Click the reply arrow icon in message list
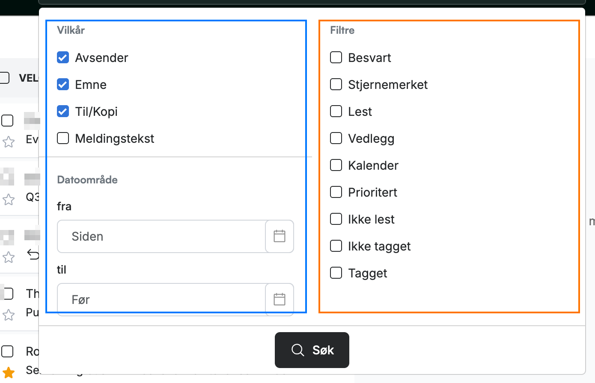This screenshot has width=595, height=383. click(x=33, y=254)
